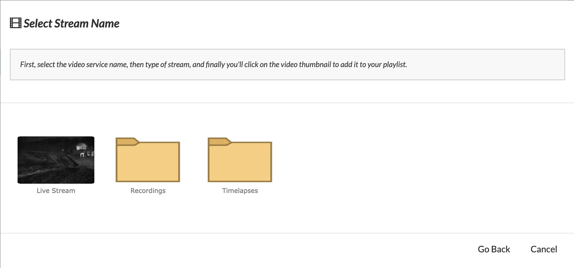
Task: Select the Live Stream video thumbnail
Action: click(x=56, y=160)
